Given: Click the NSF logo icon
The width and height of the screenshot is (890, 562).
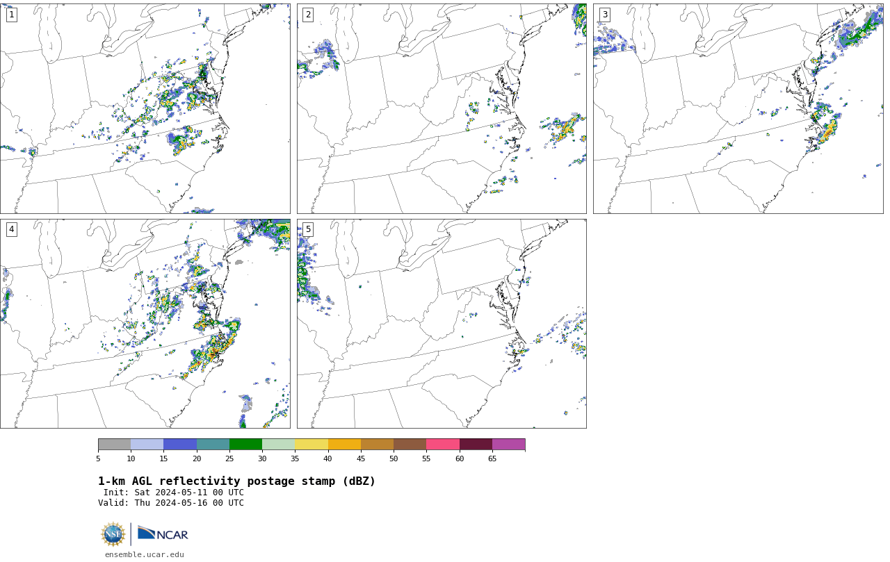Looking at the screenshot, I should tap(113, 534).
